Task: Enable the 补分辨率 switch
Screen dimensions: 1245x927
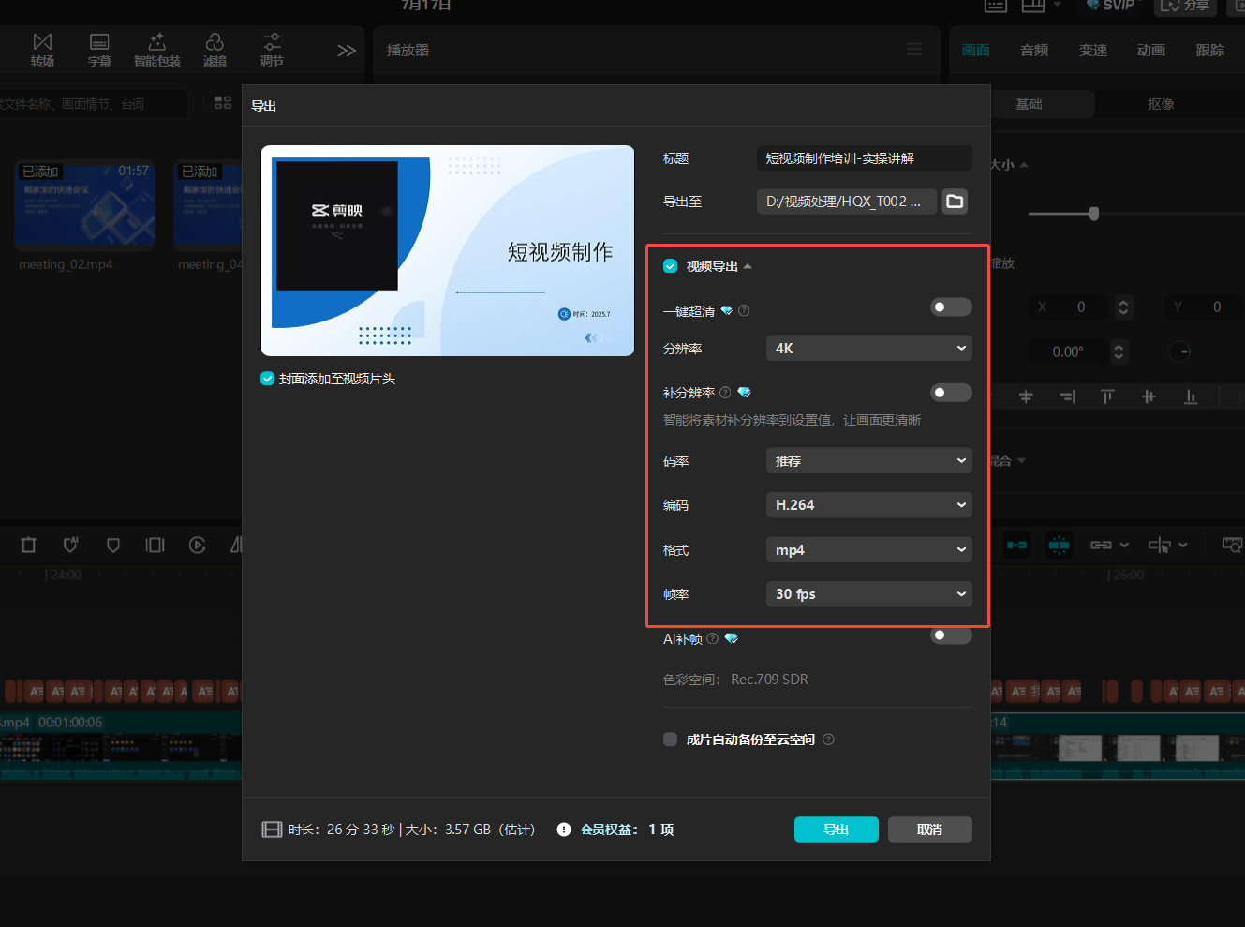Action: pos(950,393)
